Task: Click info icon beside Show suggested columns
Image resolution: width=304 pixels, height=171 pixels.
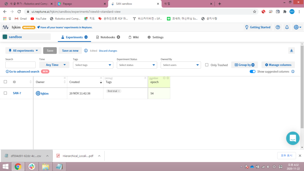Action: pyautogui.click(x=293, y=72)
